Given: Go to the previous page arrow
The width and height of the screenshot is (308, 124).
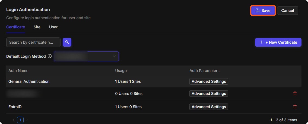Looking at the screenshot, I should [14, 120].
